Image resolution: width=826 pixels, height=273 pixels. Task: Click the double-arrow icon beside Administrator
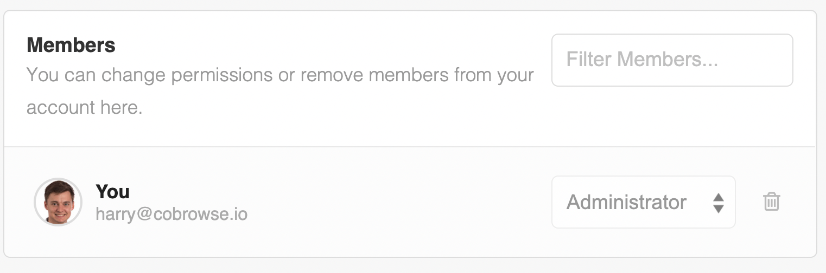(718, 203)
